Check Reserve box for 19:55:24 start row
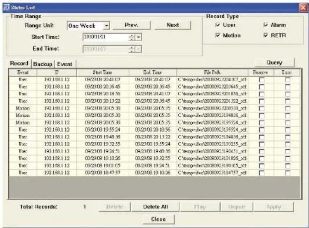Viewport: 309px width, 228px height. point(262,130)
